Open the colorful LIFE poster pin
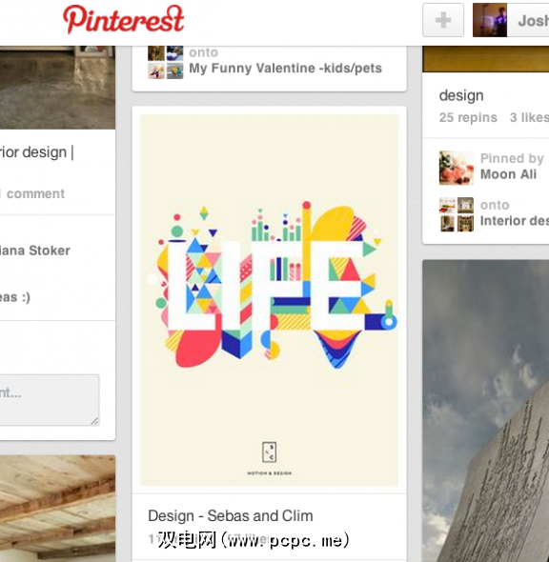 click(x=270, y=300)
